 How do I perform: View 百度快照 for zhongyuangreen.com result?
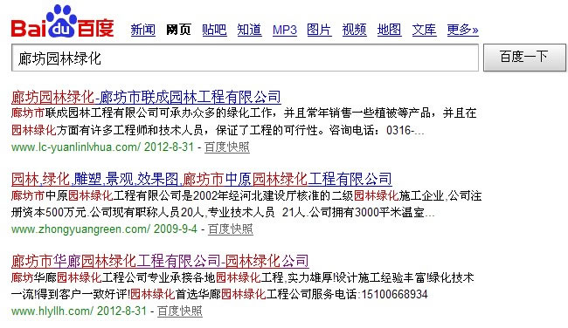click(x=231, y=229)
